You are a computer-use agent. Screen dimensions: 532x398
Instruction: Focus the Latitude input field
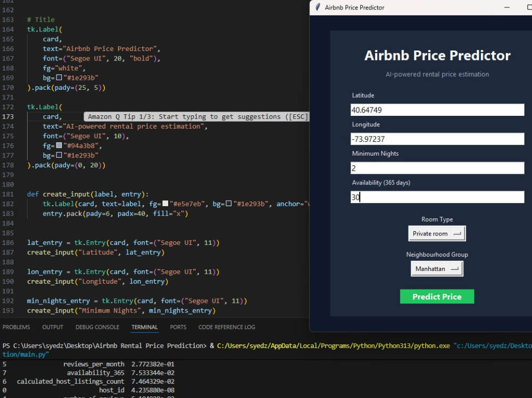(x=437, y=110)
